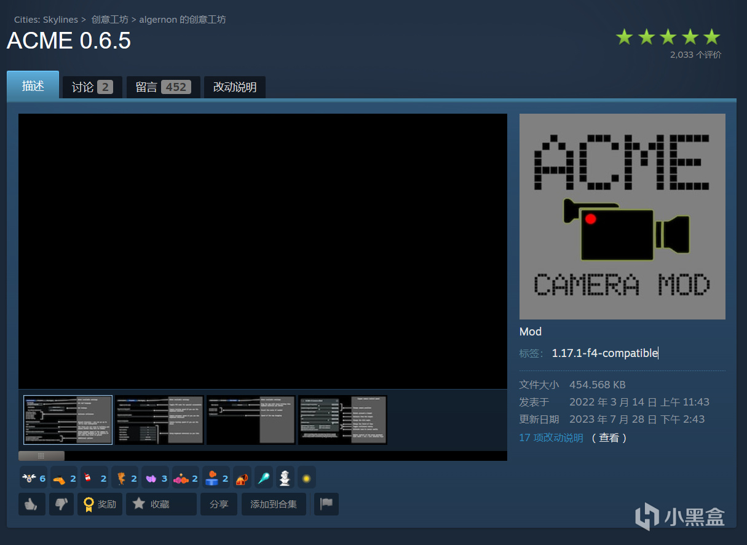The image size is (747, 545).
Task: Switch to the 讨论 discussions tab
Action: (92, 87)
